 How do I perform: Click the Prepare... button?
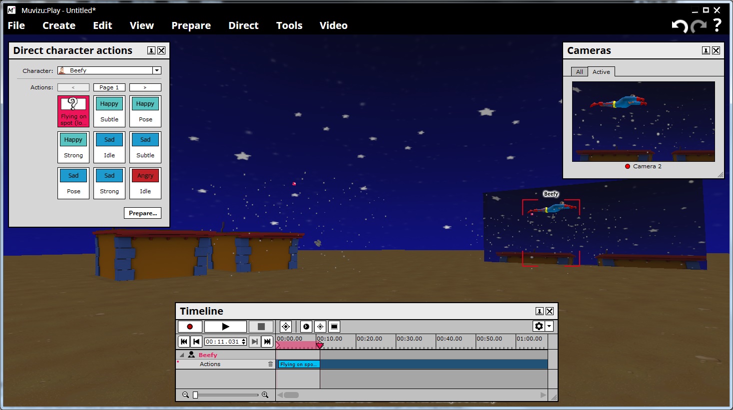[x=142, y=213]
